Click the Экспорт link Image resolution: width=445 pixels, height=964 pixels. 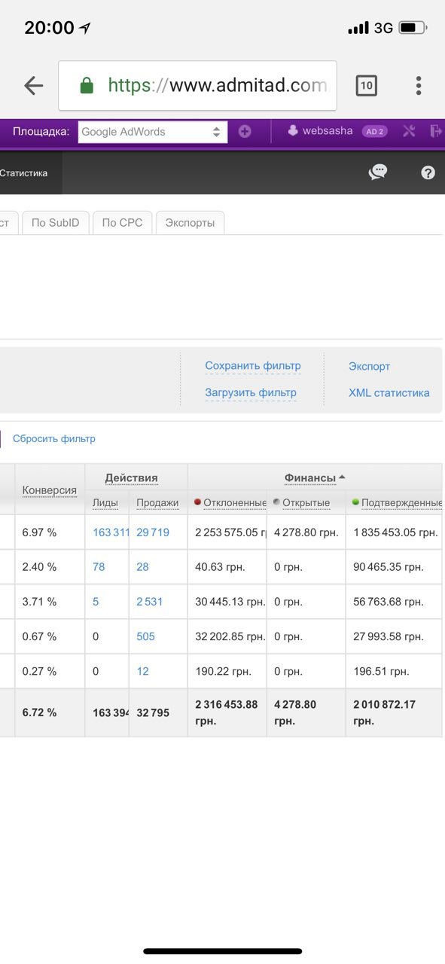coord(369,367)
